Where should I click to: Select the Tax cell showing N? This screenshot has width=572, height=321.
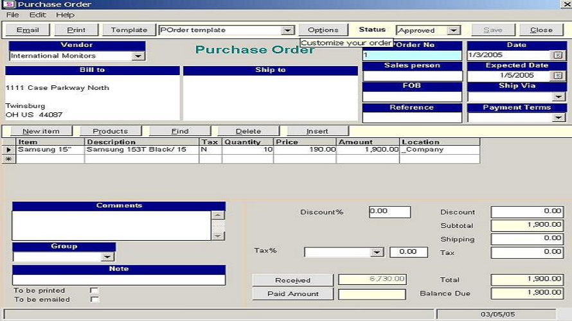pyautogui.click(x=211, y=150)
